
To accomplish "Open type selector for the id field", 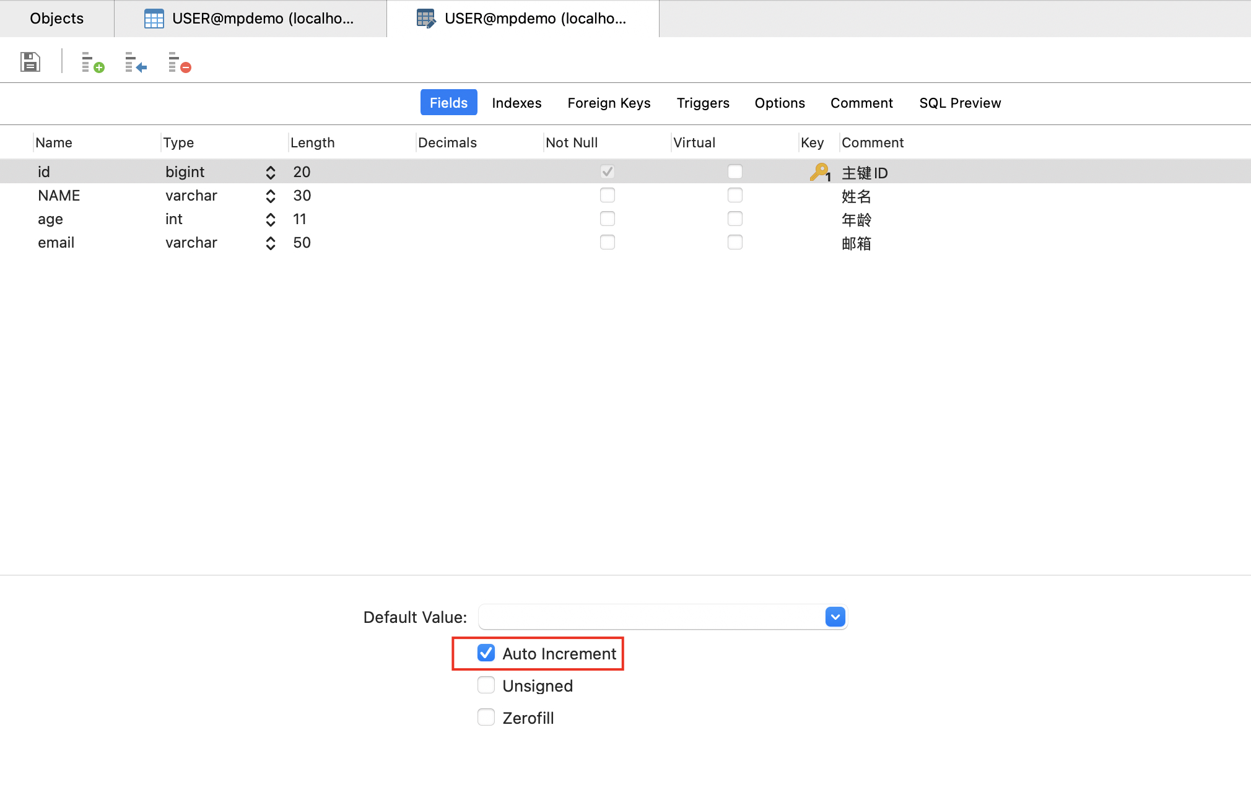I will [270, 172].
